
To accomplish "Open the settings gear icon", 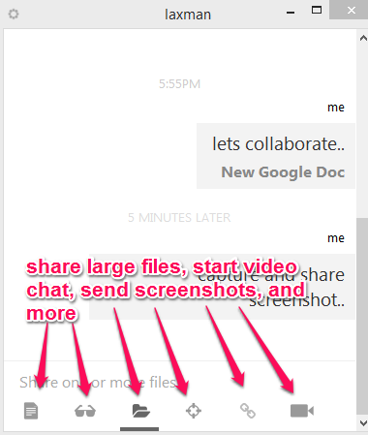I will click(x=14, y=14).
